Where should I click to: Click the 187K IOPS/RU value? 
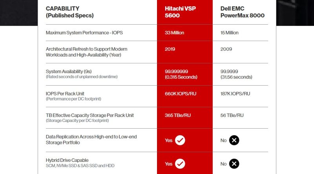tap(235, 94)
